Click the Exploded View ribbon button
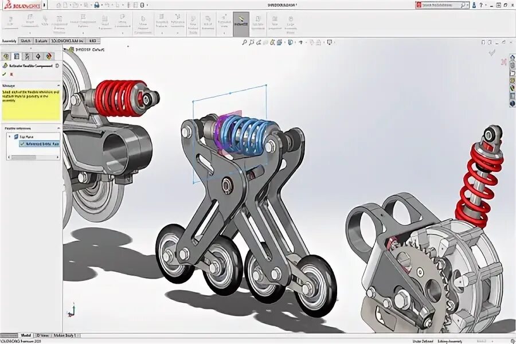The image size is (516, 344). tap(224, 21)
